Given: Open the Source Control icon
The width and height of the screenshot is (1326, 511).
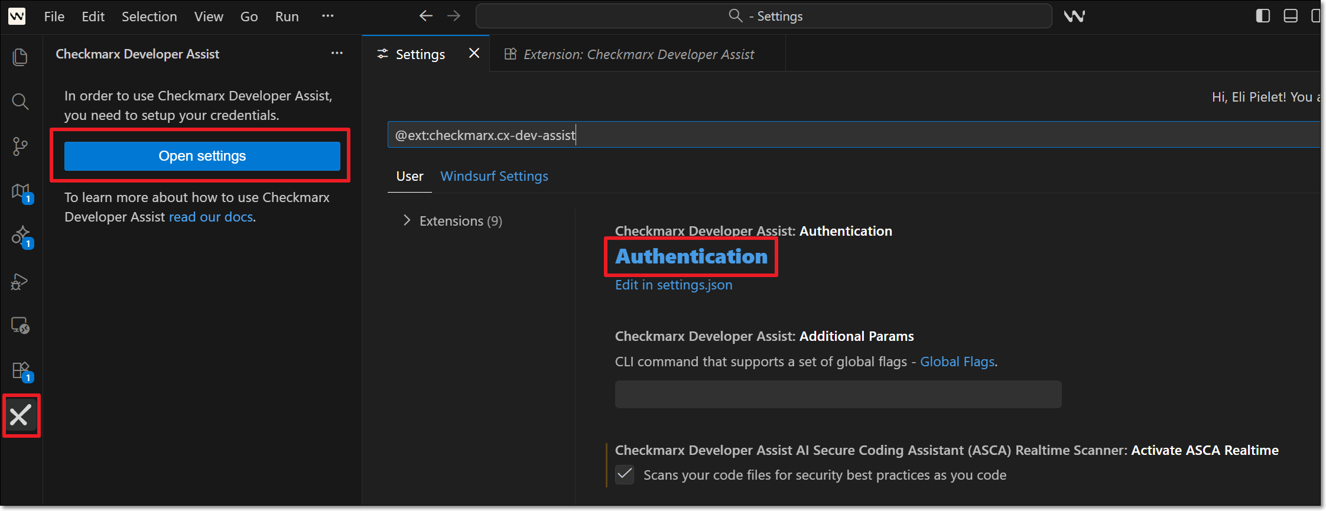Looking at the screenshot, I should click(20, 147).
